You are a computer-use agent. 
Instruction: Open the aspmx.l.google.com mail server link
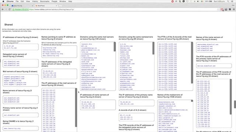click(x=13, y=81)
